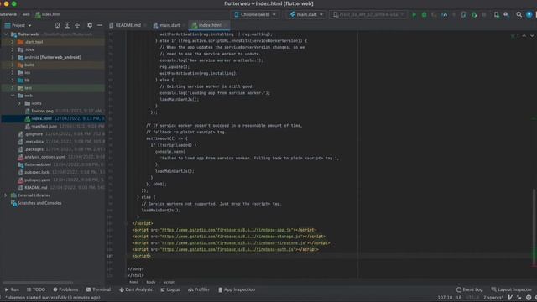Screen dimensions: 537x302
Task: Open the Event Log
Action: [x=470, y=289]
